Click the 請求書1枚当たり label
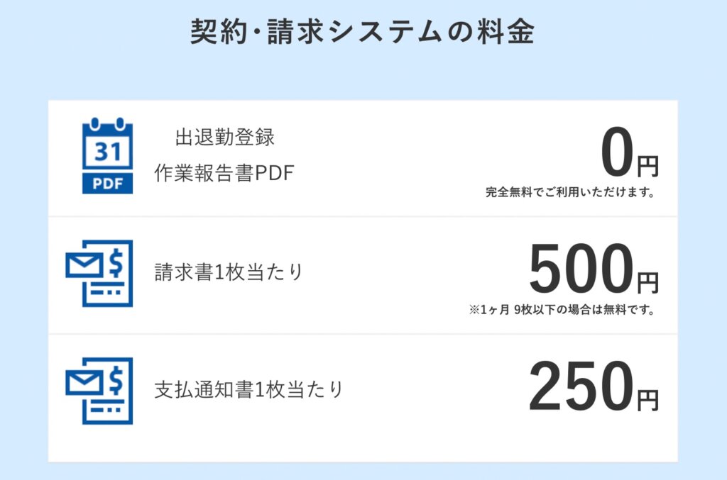 tap(229, 272)
